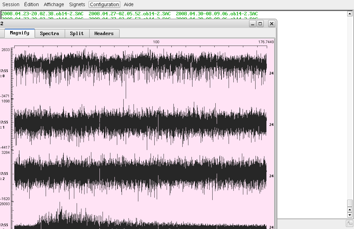Select file 2008.04.23-20.02.38.ob14-2.SAC

[x=42, y=14]
